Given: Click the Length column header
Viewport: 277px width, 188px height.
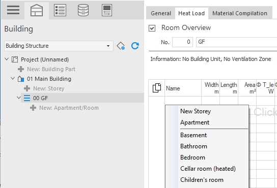Looking at the screenshot, I should coord(229,88).
